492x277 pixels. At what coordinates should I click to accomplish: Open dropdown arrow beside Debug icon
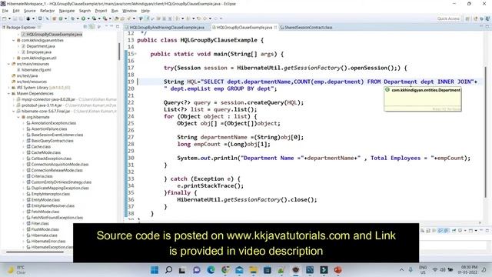pyautogui.click(x=78, y=18)
